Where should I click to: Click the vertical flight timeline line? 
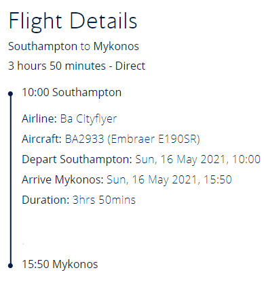pos(10,179)
